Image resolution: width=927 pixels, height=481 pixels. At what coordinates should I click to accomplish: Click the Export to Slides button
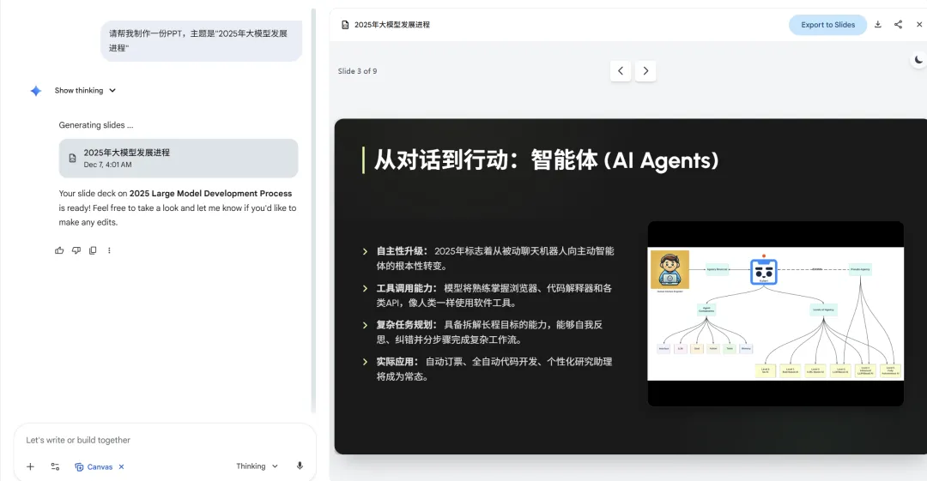(827, 25)
